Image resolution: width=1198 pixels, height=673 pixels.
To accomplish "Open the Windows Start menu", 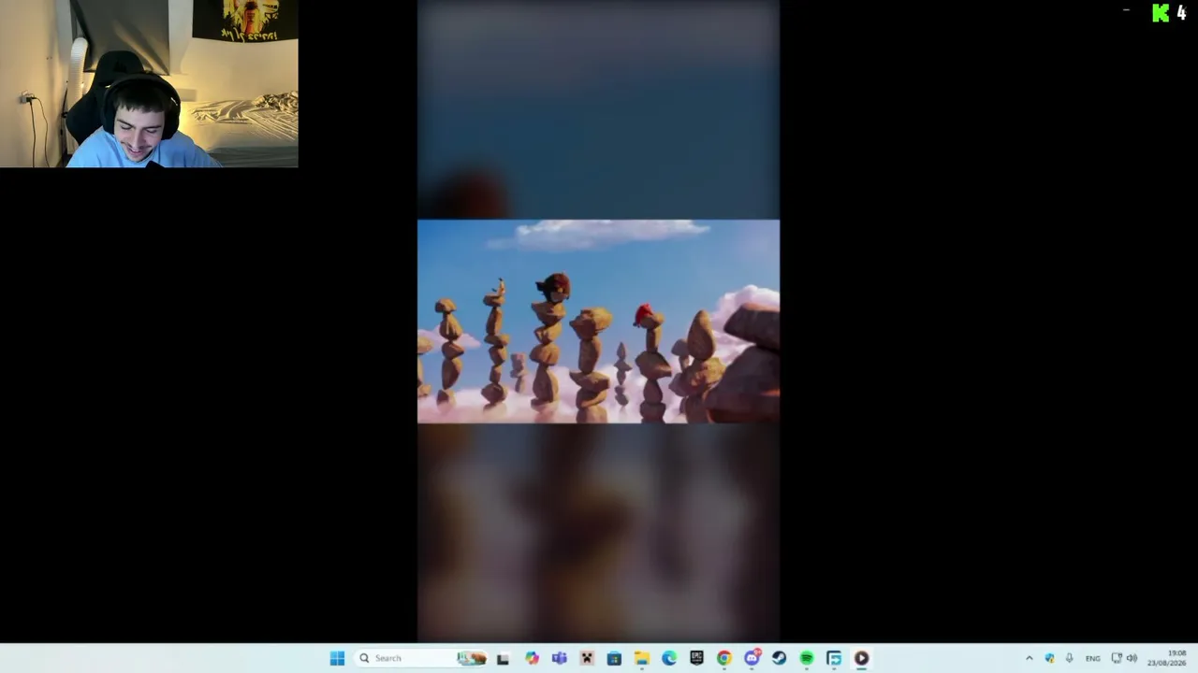I will (x=337, y=658).
